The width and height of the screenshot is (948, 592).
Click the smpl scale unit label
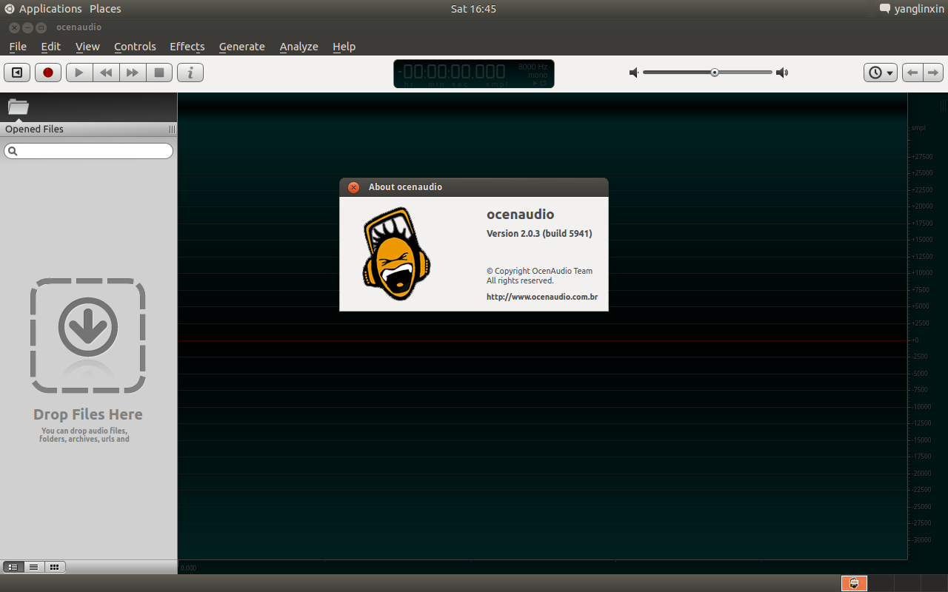(918, 128)
